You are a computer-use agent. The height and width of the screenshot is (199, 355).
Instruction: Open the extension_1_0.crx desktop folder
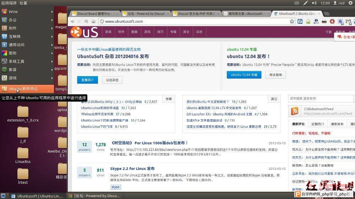pyautogui.click(x=23, y=114)
